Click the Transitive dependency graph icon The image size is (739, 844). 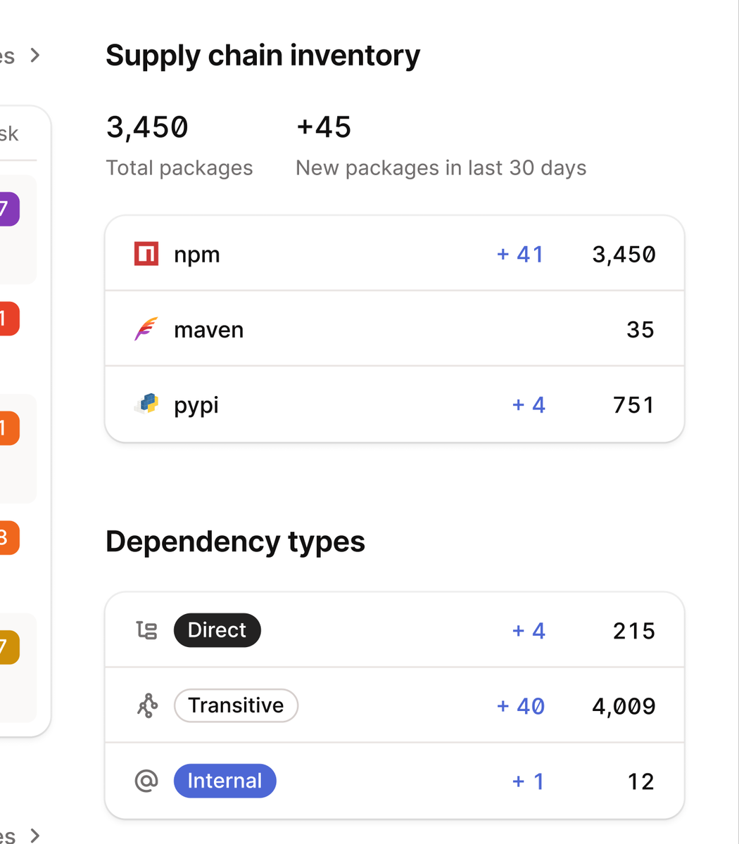pyautogui.click(x=146, y=705)
